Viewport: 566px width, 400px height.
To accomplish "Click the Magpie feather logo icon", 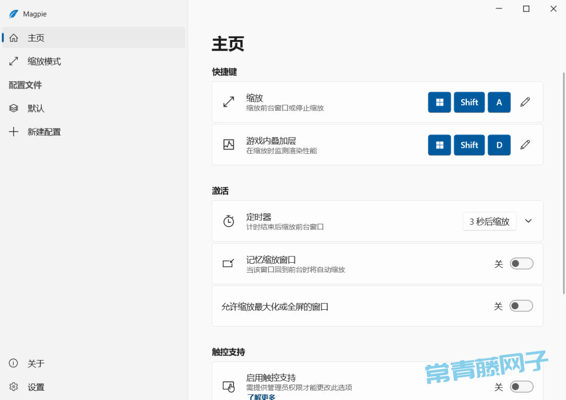I will click(13, 14).
